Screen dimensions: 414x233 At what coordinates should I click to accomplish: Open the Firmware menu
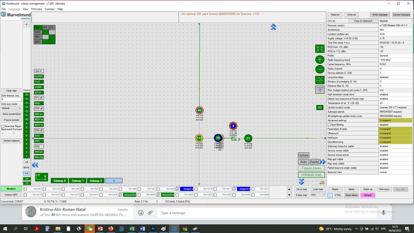(x=37, y=9)
